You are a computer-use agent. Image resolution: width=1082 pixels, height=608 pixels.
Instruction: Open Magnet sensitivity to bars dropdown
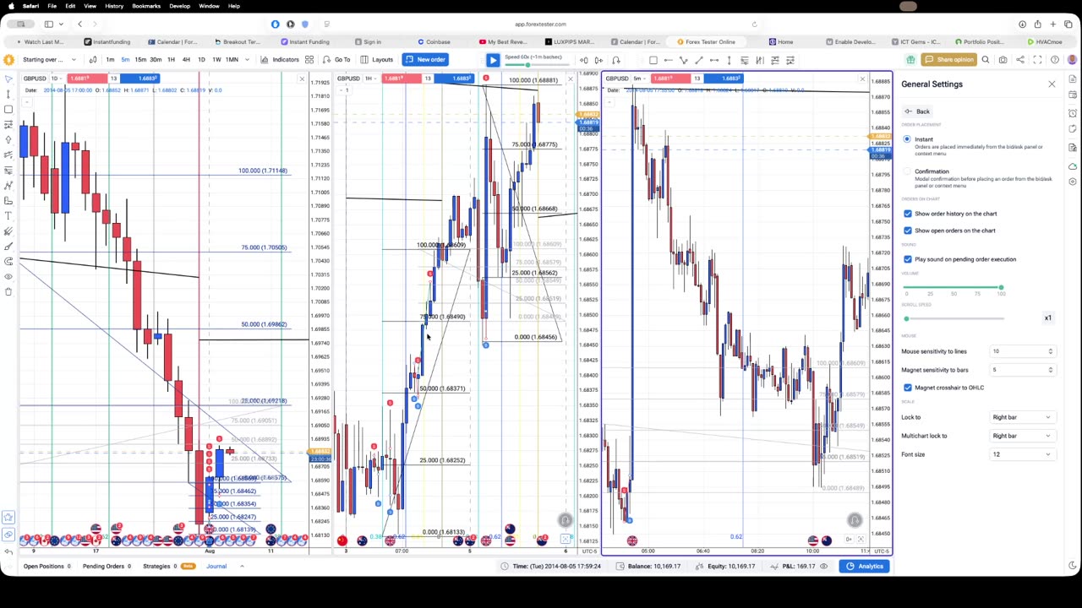tap(1022, 370)
